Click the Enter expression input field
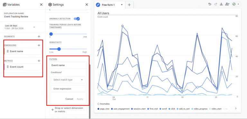247x119 pixels. [68, 89]
